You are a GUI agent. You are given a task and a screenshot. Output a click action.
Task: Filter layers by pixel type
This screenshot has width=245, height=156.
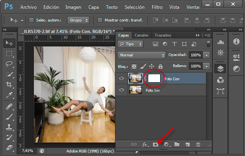(155, 44)
